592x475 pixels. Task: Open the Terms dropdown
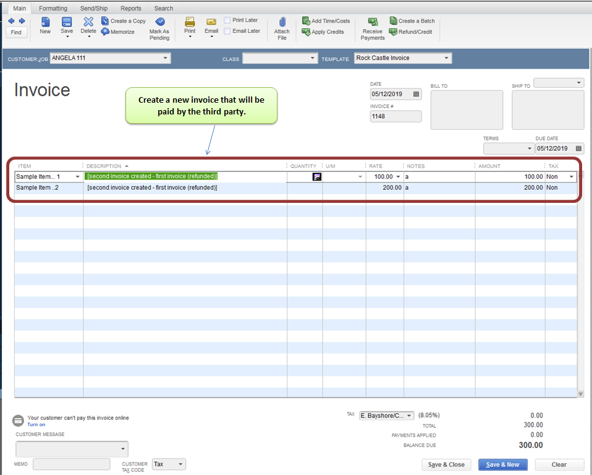click(530, 148)
